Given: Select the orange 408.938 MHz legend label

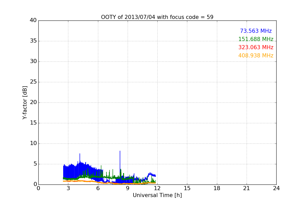Looking at the screenshot, I should [x=256, y=56].
